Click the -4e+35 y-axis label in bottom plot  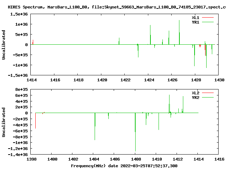tap(20, 125)
